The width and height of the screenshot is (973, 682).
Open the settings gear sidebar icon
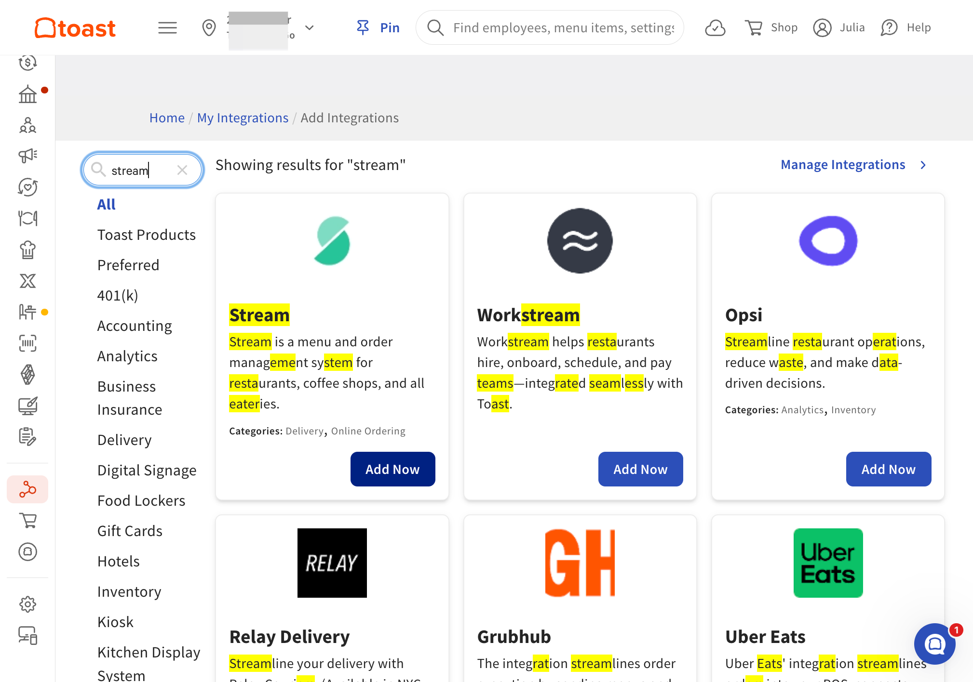click(x=27, y=604)
